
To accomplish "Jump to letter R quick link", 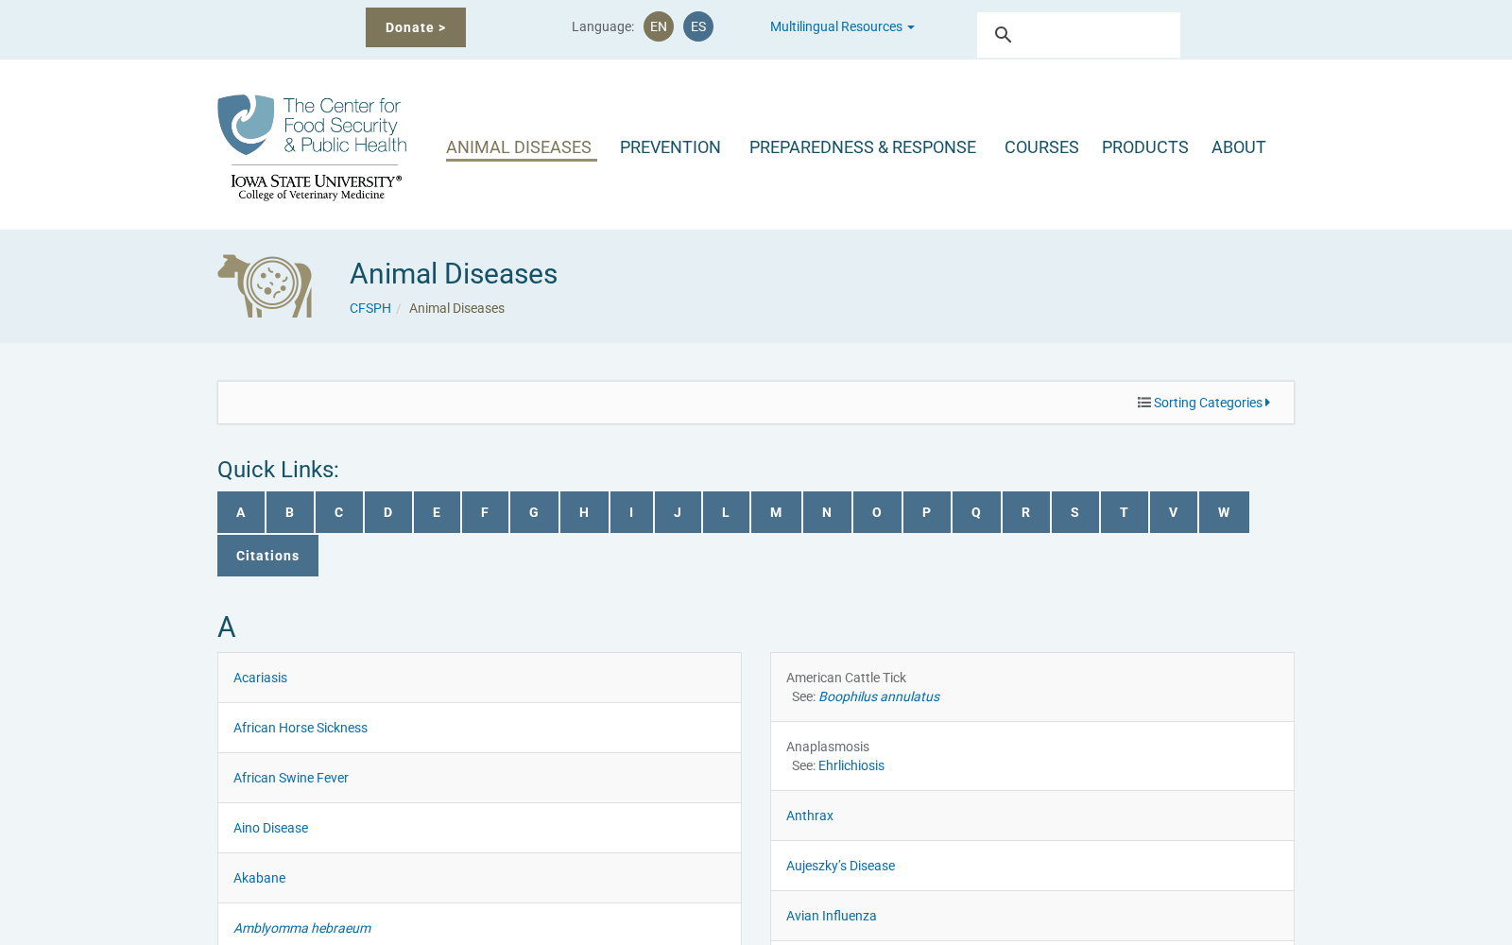I will coord(1026,512).
